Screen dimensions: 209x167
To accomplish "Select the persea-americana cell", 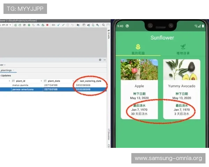I will click(27, 89).
